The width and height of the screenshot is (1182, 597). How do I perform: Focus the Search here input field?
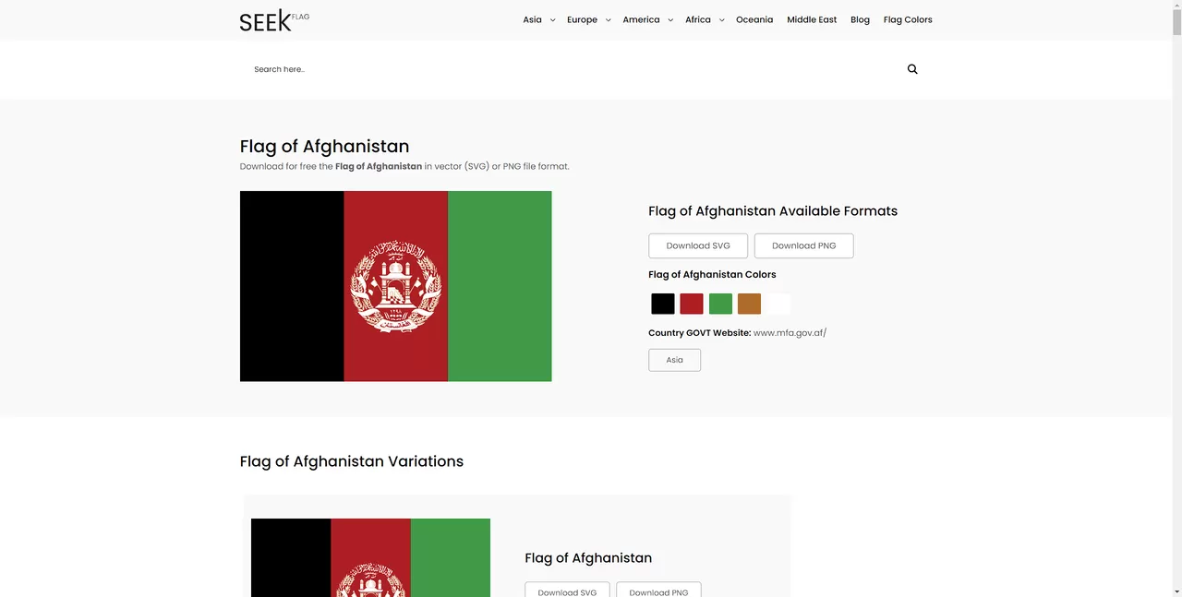point(573,69)
